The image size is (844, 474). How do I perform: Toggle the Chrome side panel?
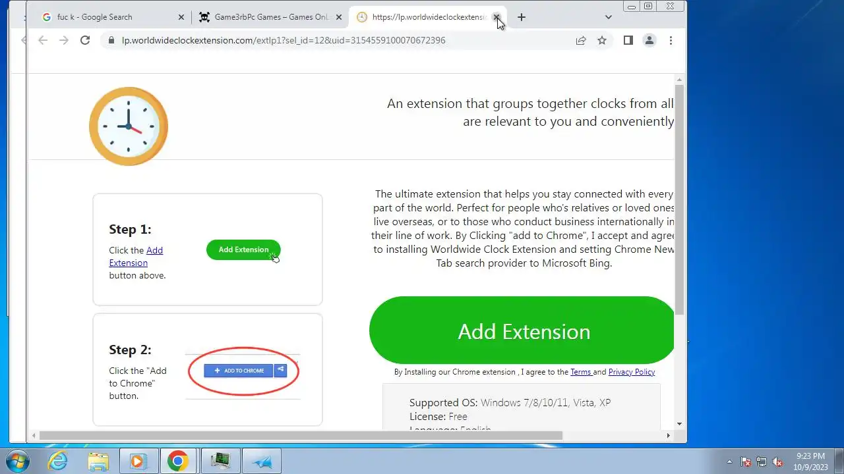[x=628, y=40]
